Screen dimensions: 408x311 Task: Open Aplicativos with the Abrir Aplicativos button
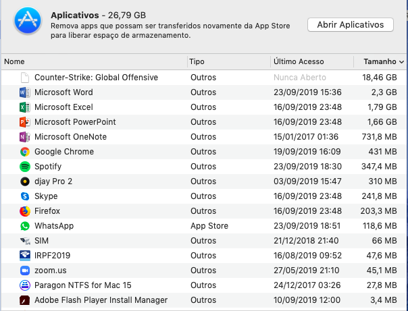point(350,24)
